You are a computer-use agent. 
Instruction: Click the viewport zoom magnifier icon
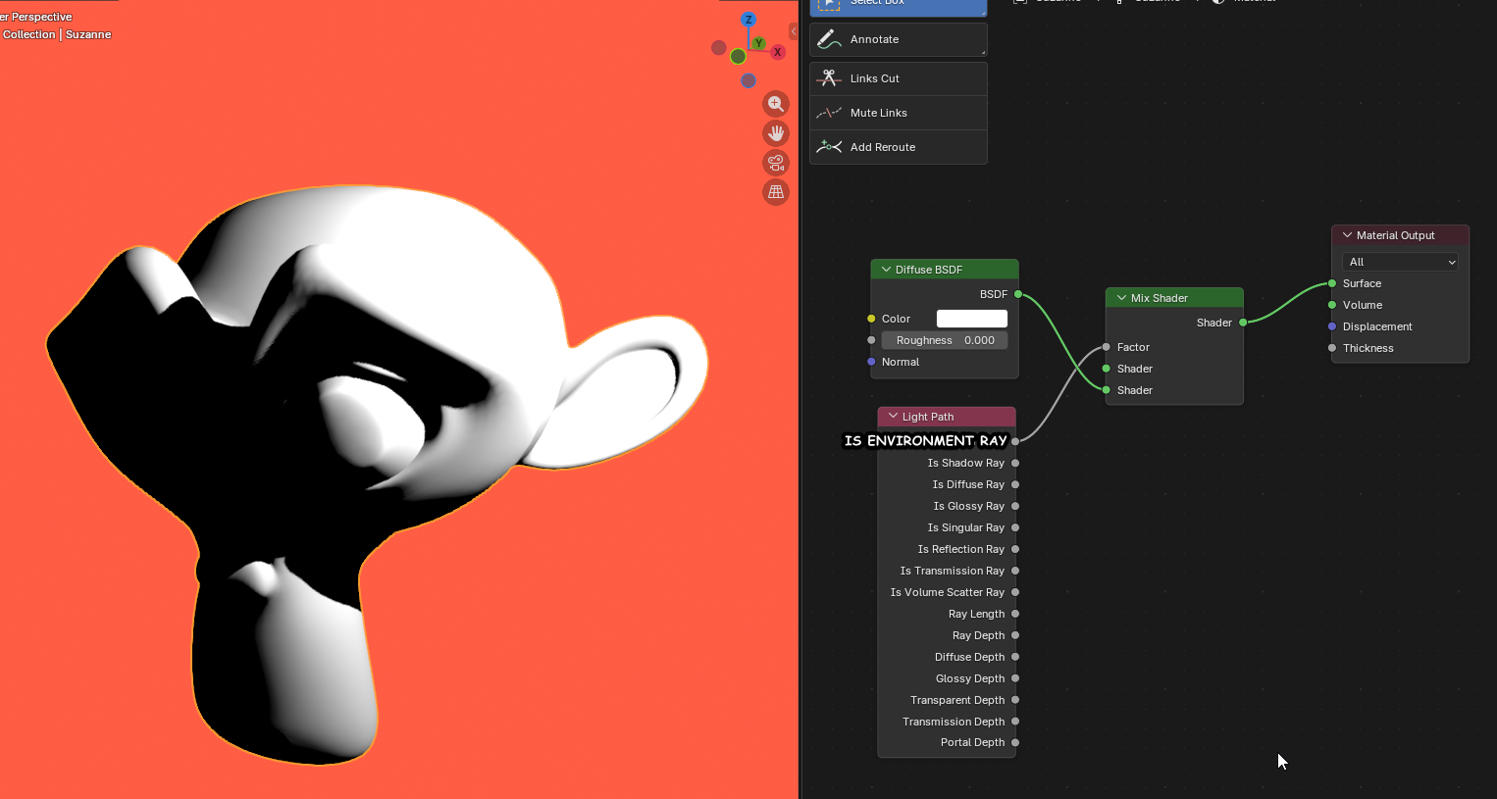tap(776, 104)
